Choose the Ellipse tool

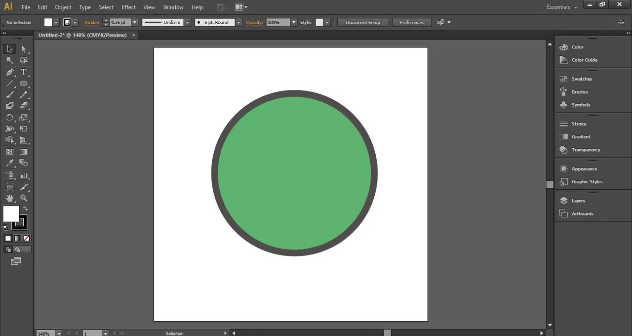(x=24, y=84)
